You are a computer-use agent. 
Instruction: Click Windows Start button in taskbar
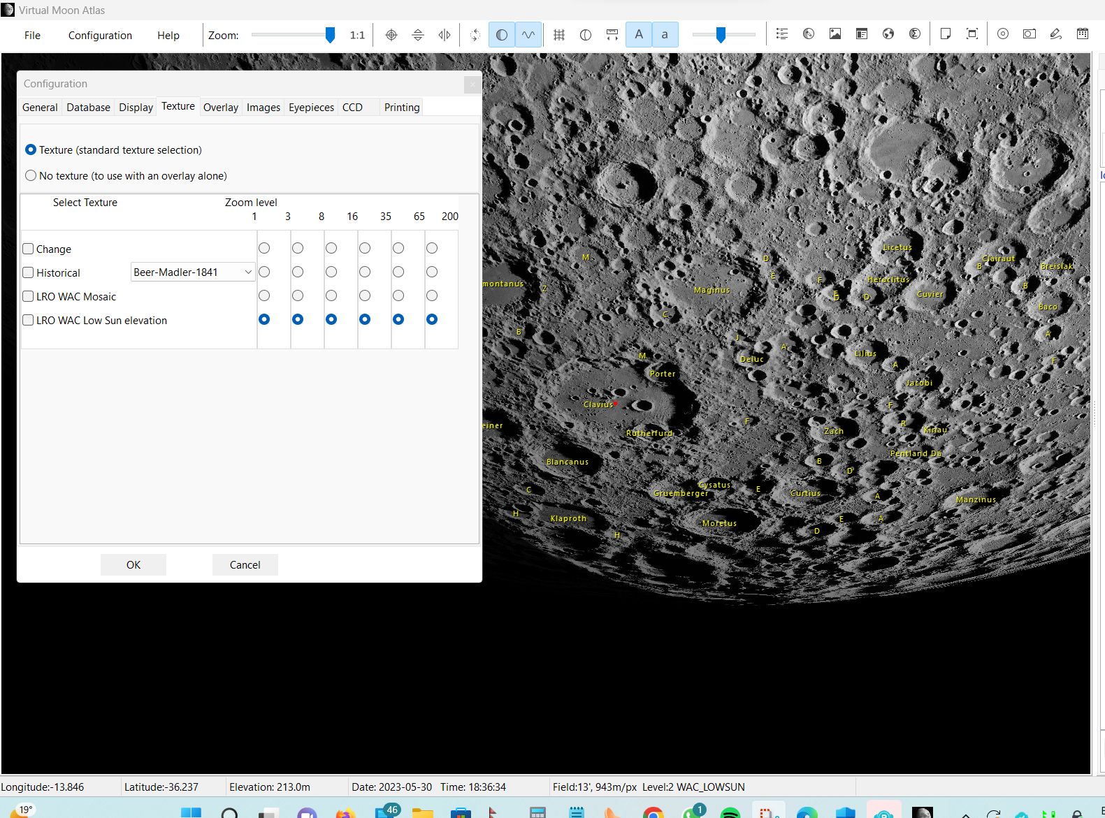(x=191, y=813)
